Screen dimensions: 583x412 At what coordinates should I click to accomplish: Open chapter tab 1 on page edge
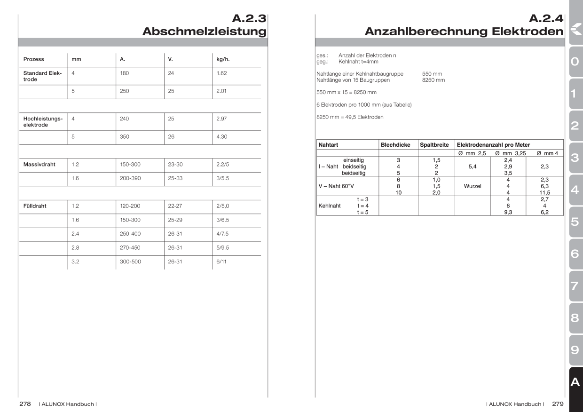(x=575, y=94)
